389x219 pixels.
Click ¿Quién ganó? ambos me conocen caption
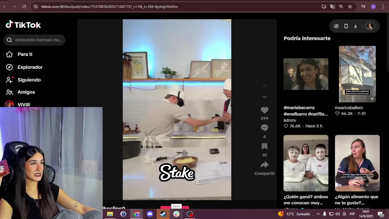pyautogui.click(x=306, y=200)
